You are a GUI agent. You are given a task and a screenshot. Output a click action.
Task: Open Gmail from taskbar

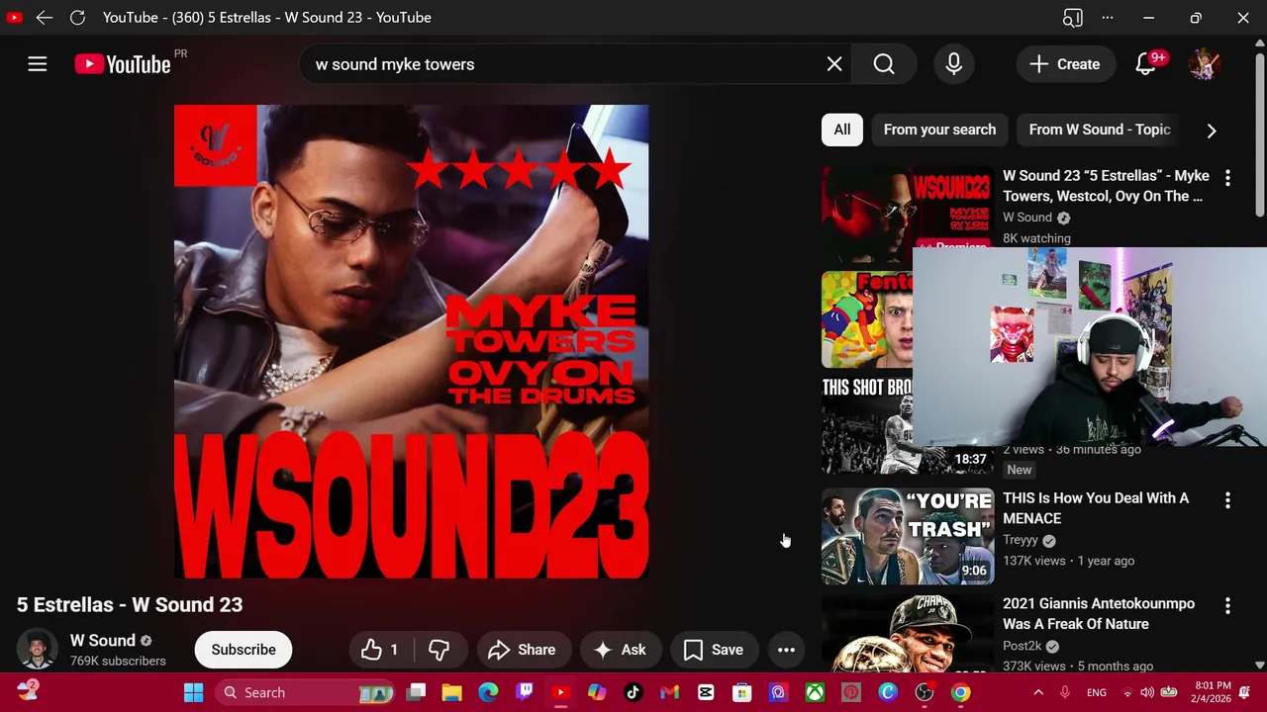click(669, 692)
